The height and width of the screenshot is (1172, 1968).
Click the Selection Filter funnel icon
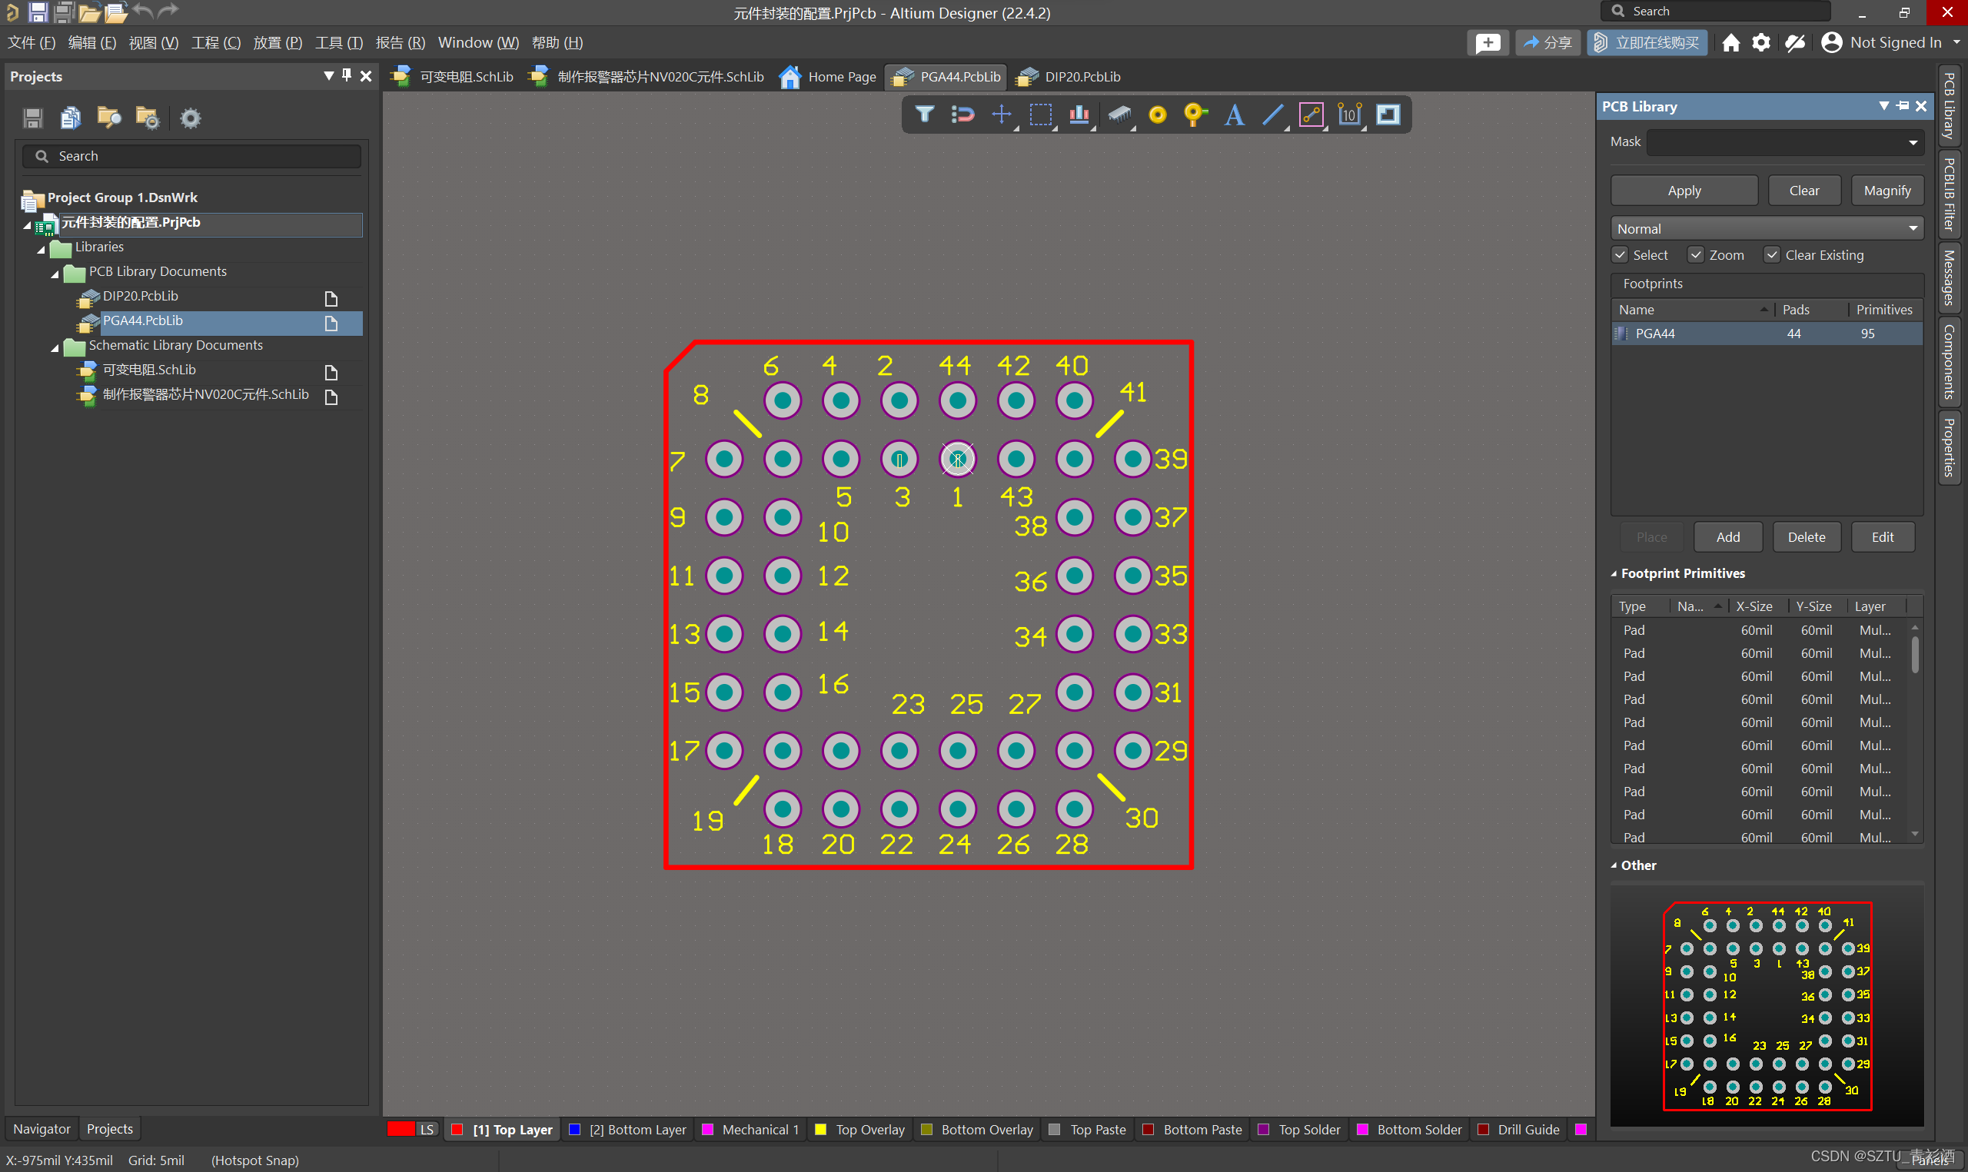(923, 115)
